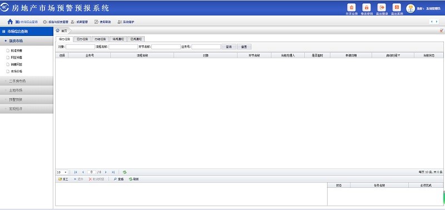Click the green refresh icon in pagination bar
This screenshot has width=445, height=210.
coord(125,172)
